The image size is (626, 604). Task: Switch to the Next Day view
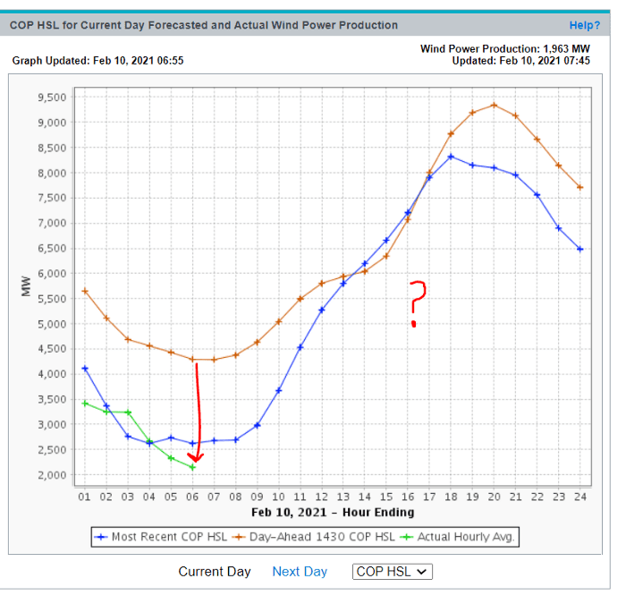tap(300, 571)
